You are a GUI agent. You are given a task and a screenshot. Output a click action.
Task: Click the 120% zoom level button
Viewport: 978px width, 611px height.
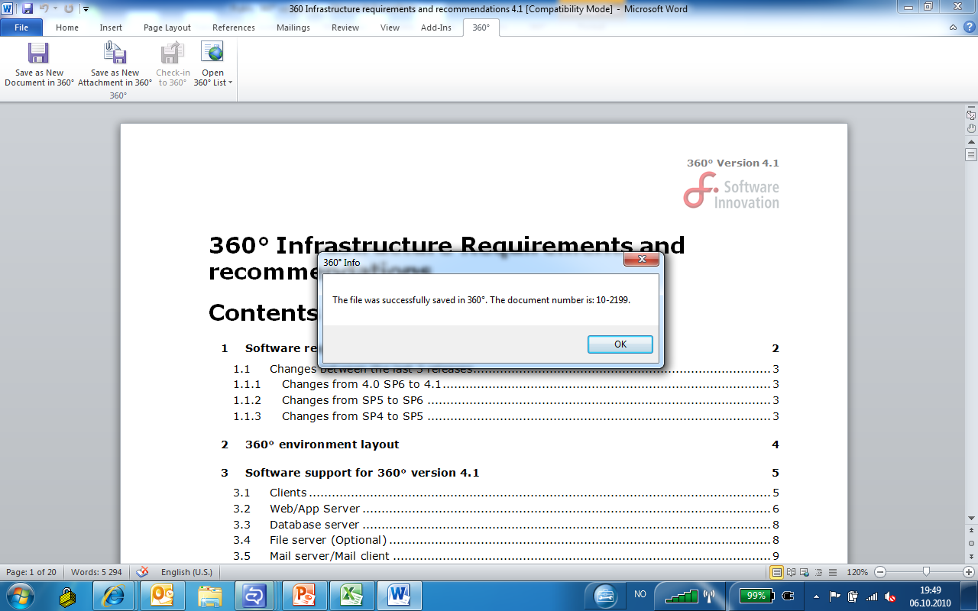[x=857, y=572]
